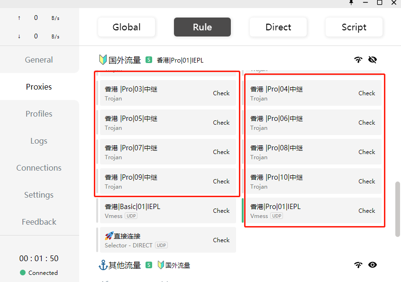Run latency test for 国外流量 group
The height and width of the screenshot is (282, 401).
(358, 60)
